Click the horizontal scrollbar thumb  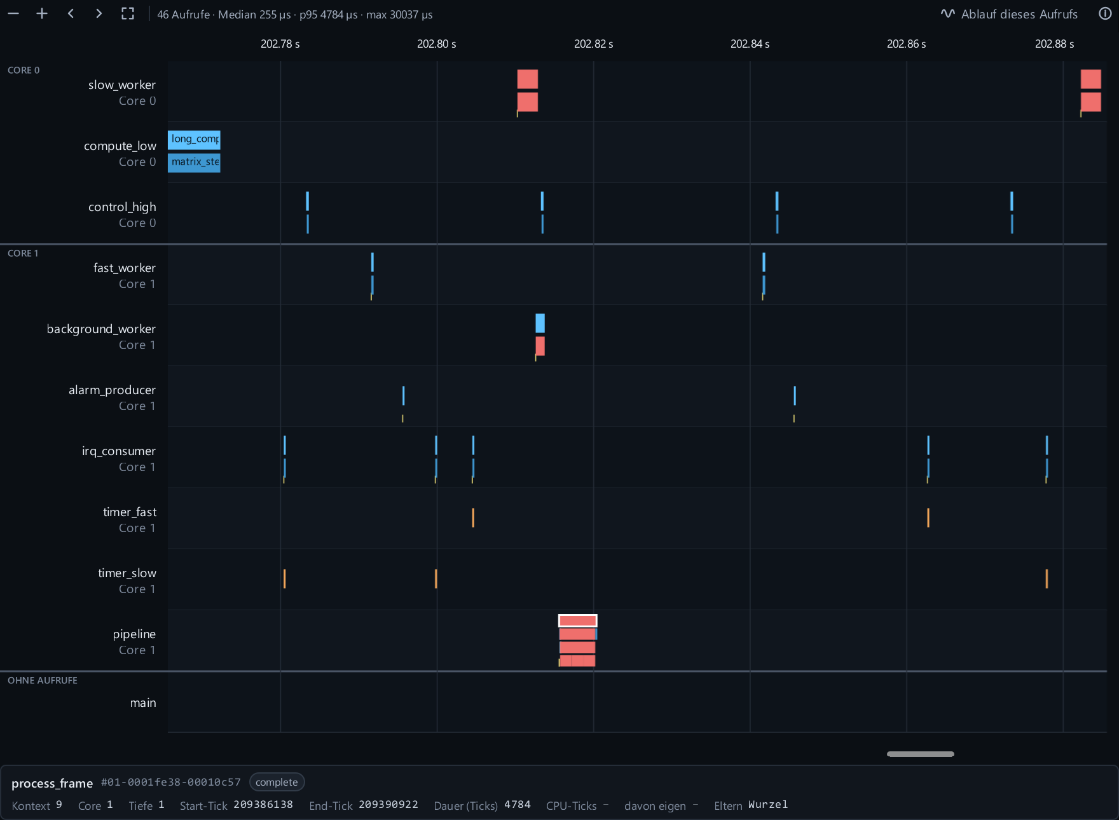click(920, 754)
